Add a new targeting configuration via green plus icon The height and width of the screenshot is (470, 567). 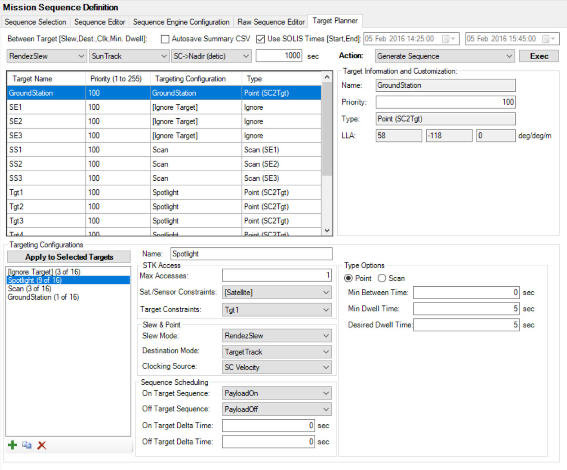click(x=12, y=445)
